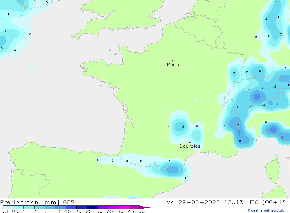The height and width of the screenshot is (213, 290).
Task: Click the precipitation value 8 on map
Action: click(240, 141)
